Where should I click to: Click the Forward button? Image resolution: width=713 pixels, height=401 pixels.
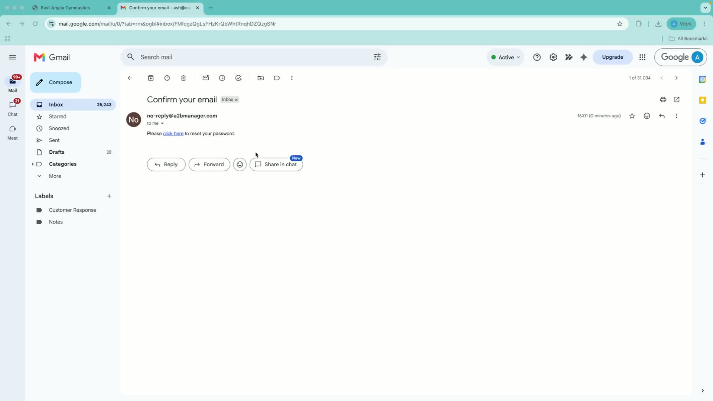(209, 164)
